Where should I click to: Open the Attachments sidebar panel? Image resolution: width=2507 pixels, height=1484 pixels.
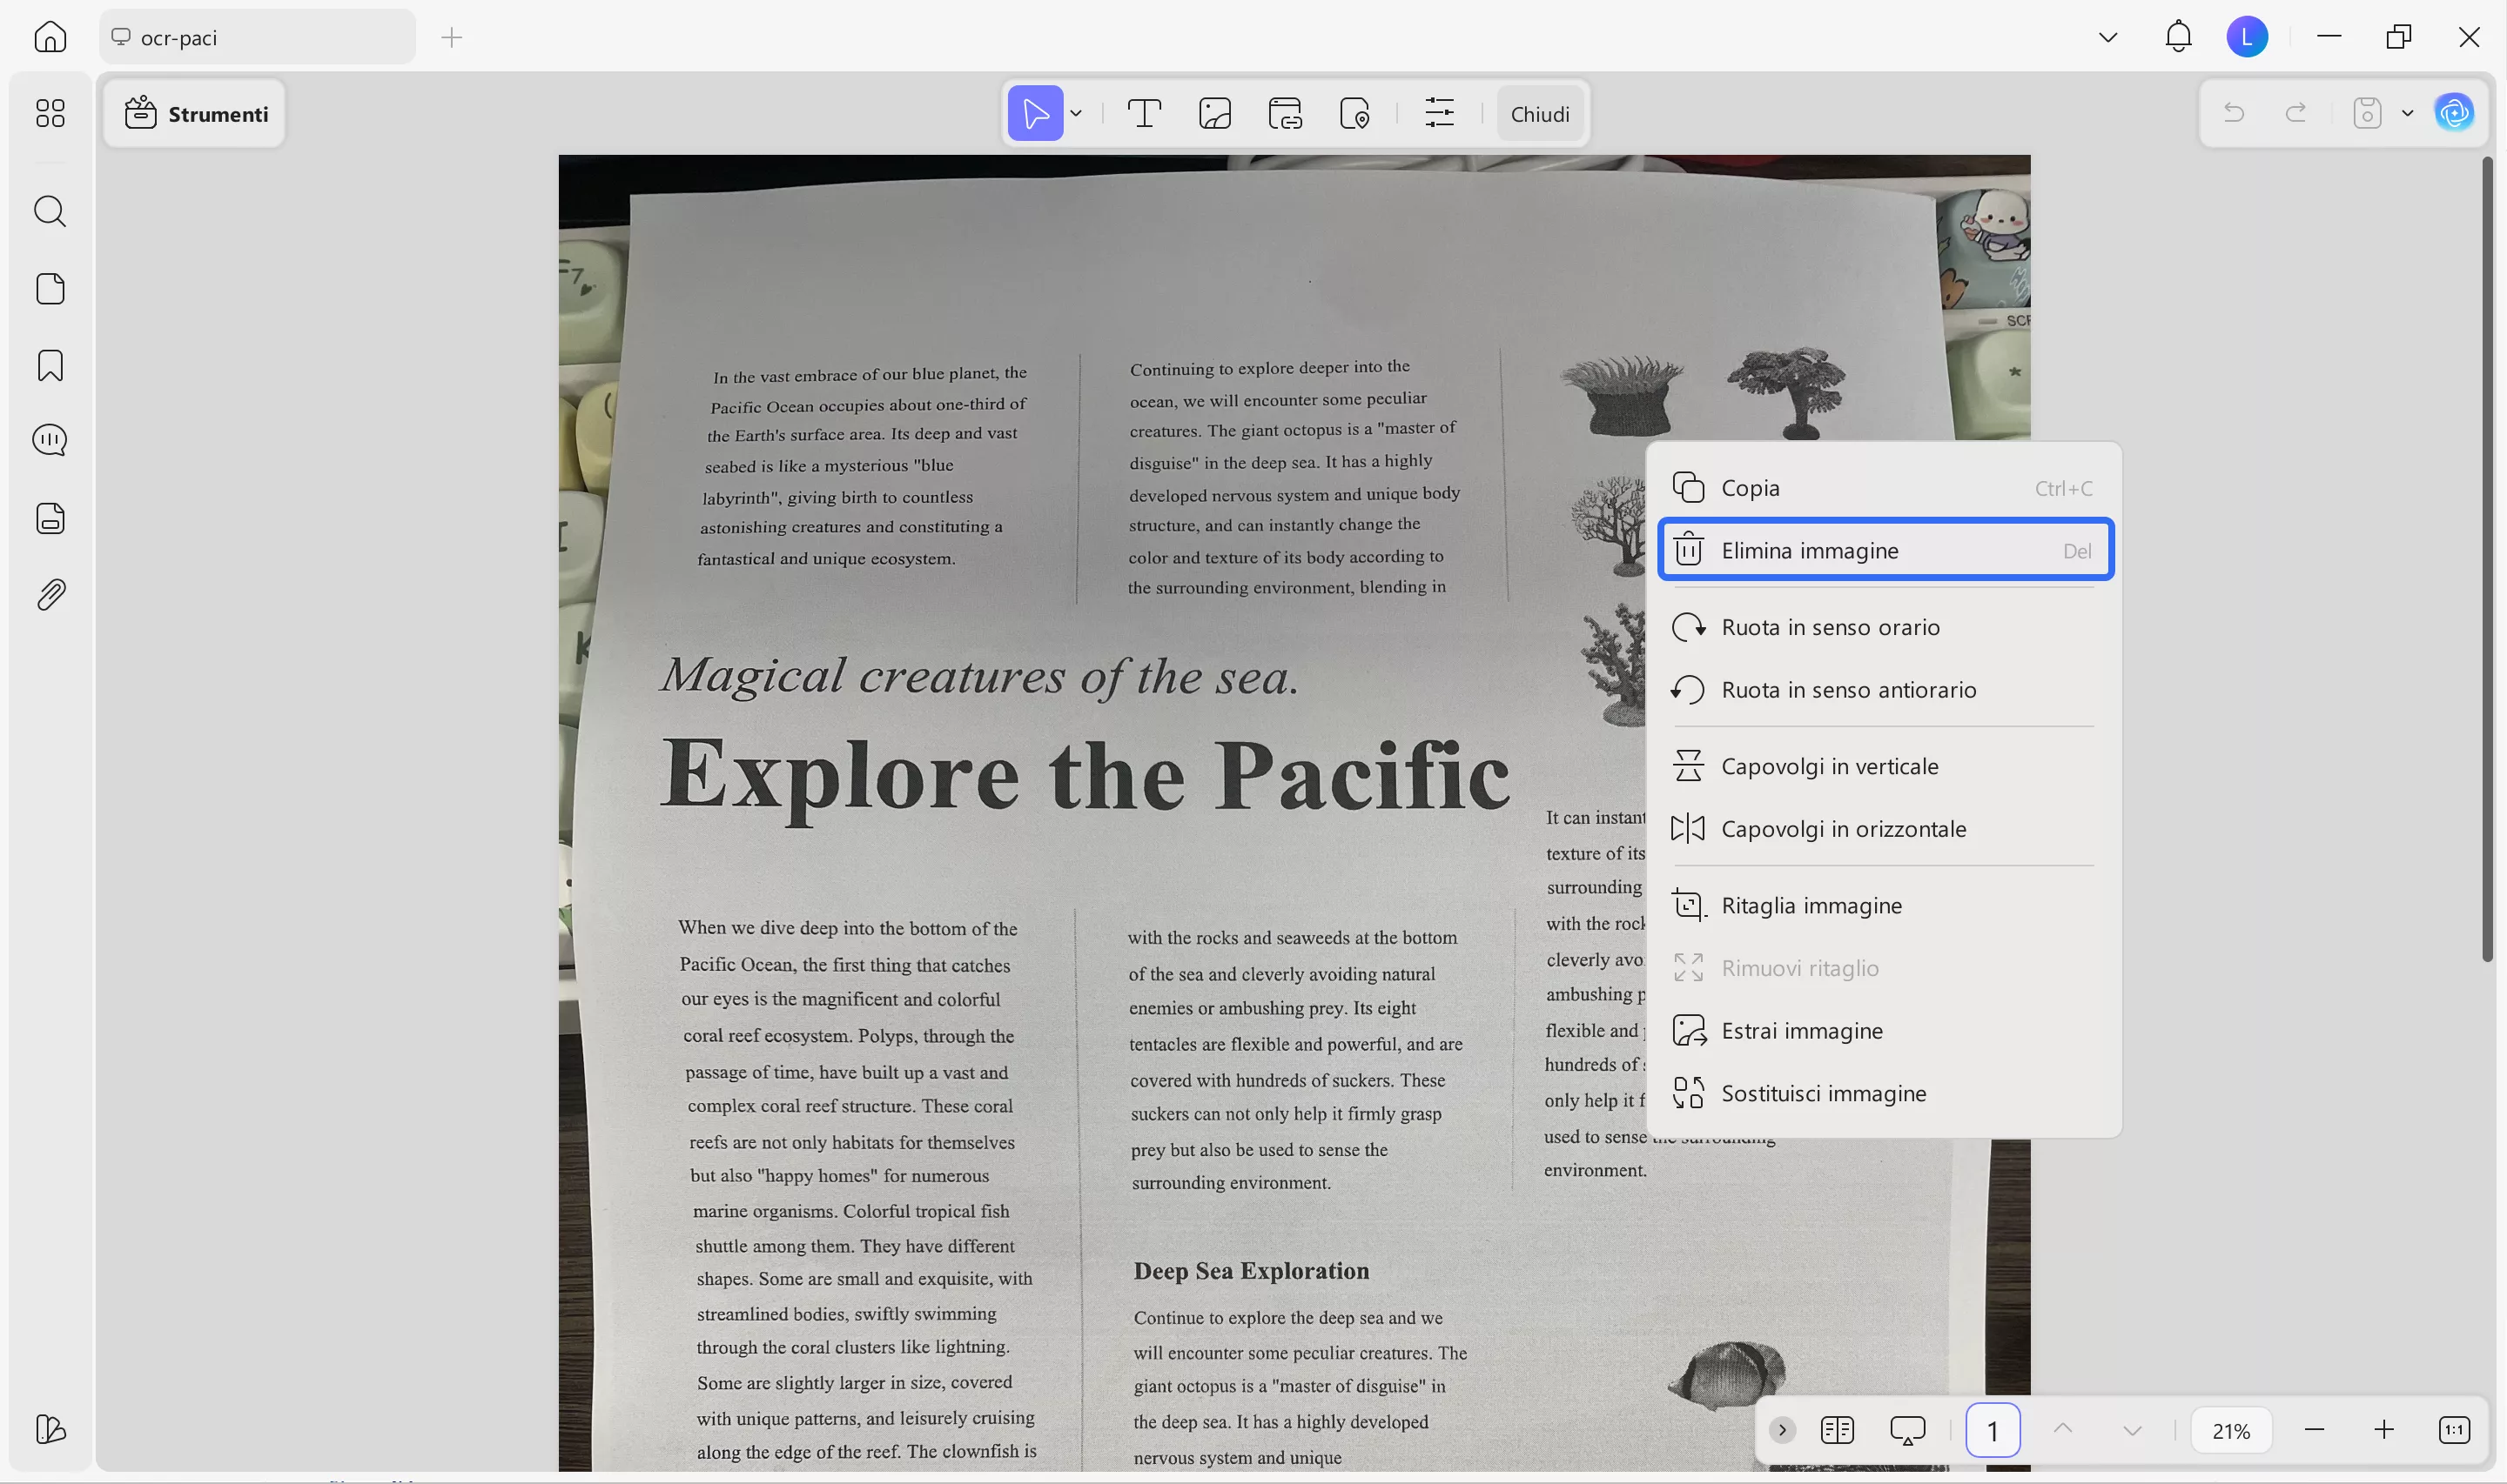pyautogui.click(x=50, y=594)
